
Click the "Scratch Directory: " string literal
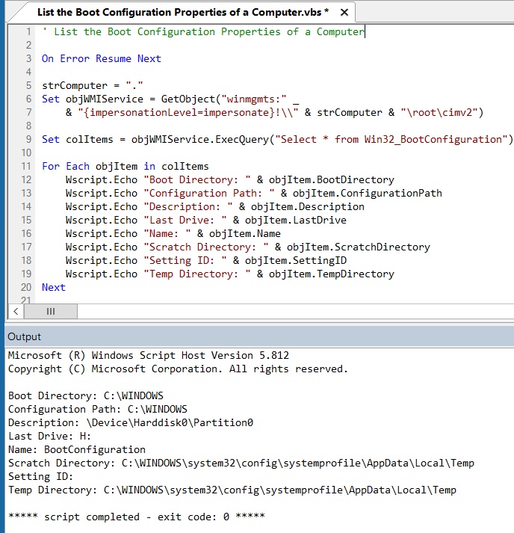point(206,247)
